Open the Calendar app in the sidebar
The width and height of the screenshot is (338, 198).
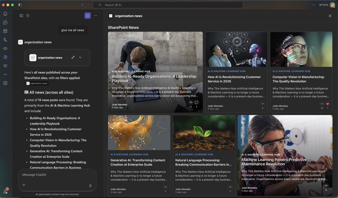[x=5, y=31]
